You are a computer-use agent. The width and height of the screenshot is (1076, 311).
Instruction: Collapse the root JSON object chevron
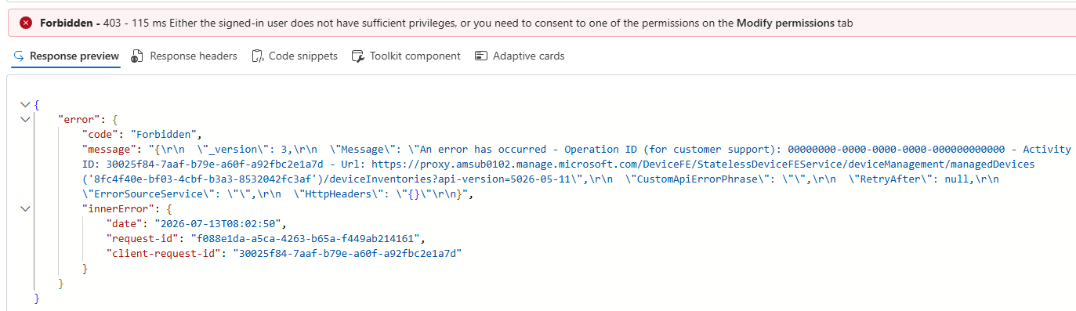click(27, 104)
